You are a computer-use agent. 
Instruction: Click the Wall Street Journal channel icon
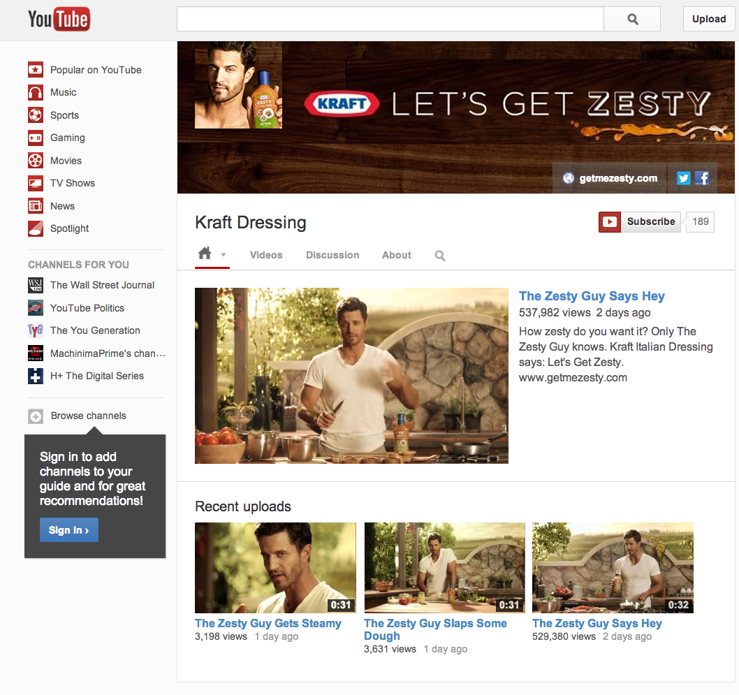tap(36, 285)
